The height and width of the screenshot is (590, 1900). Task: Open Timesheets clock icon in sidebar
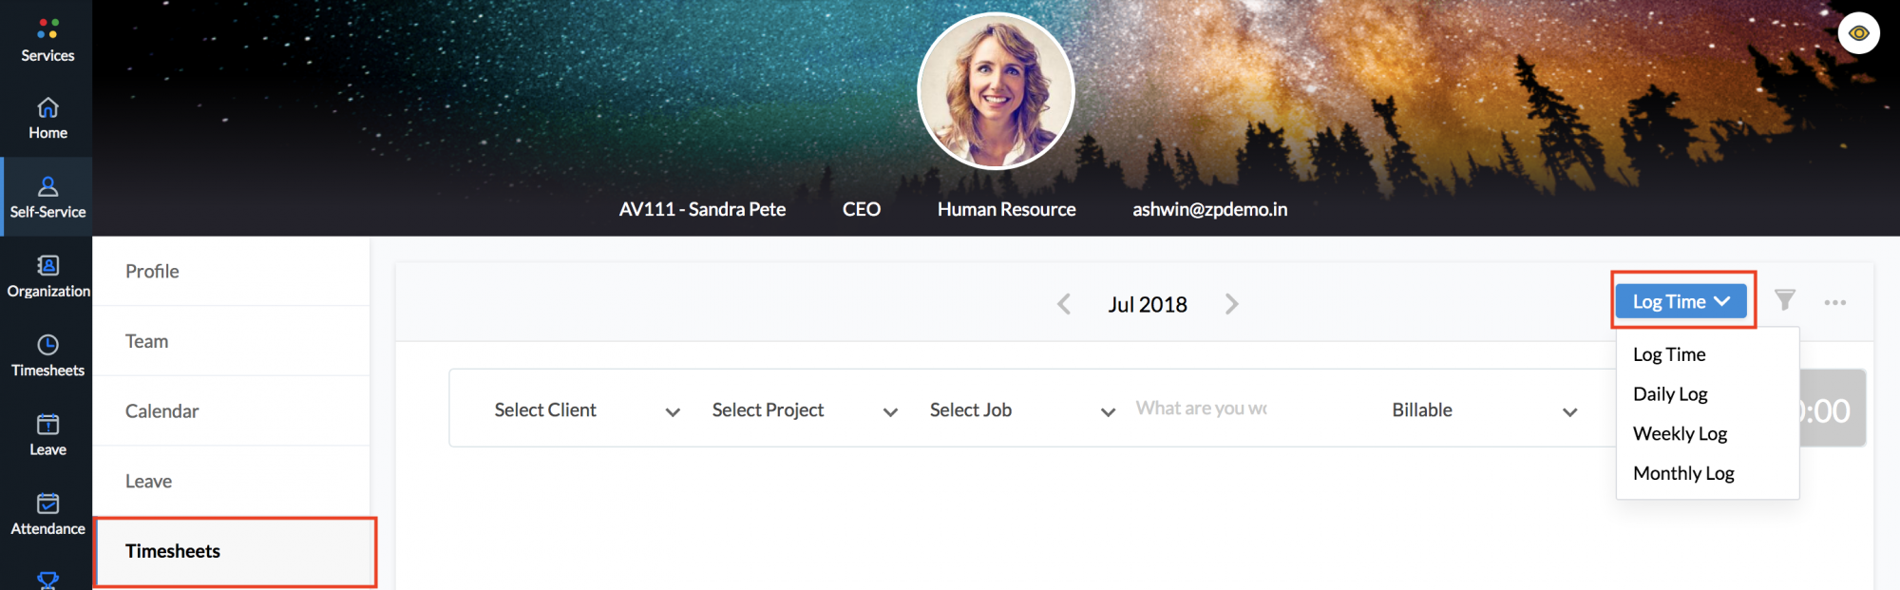coord(47,344)
